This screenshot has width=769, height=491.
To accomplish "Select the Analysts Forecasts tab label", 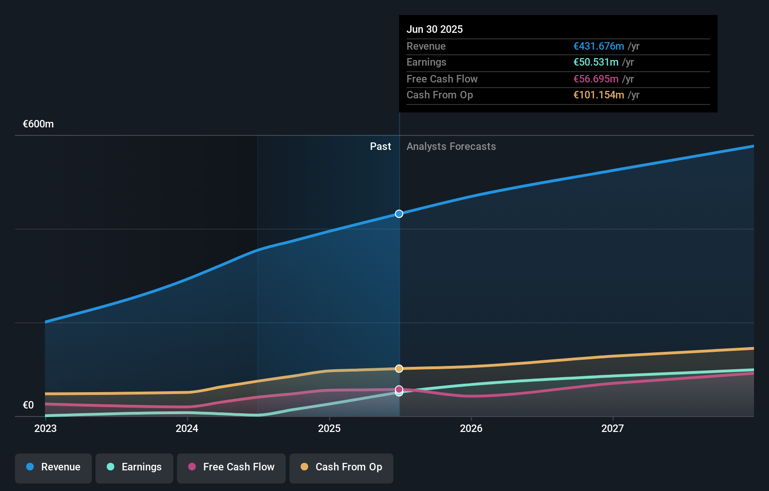I will [451, 147].
